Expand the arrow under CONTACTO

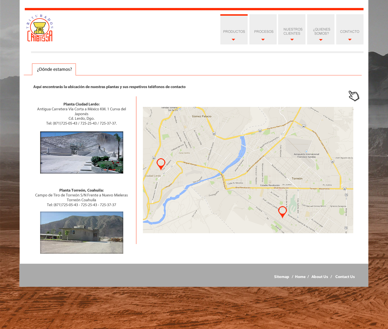click(350, 40)
